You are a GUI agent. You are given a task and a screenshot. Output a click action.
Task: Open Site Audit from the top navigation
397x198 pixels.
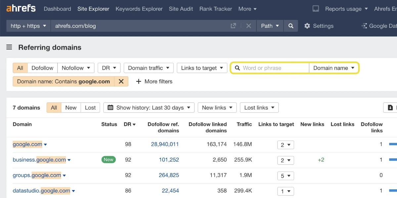(181, 9)
